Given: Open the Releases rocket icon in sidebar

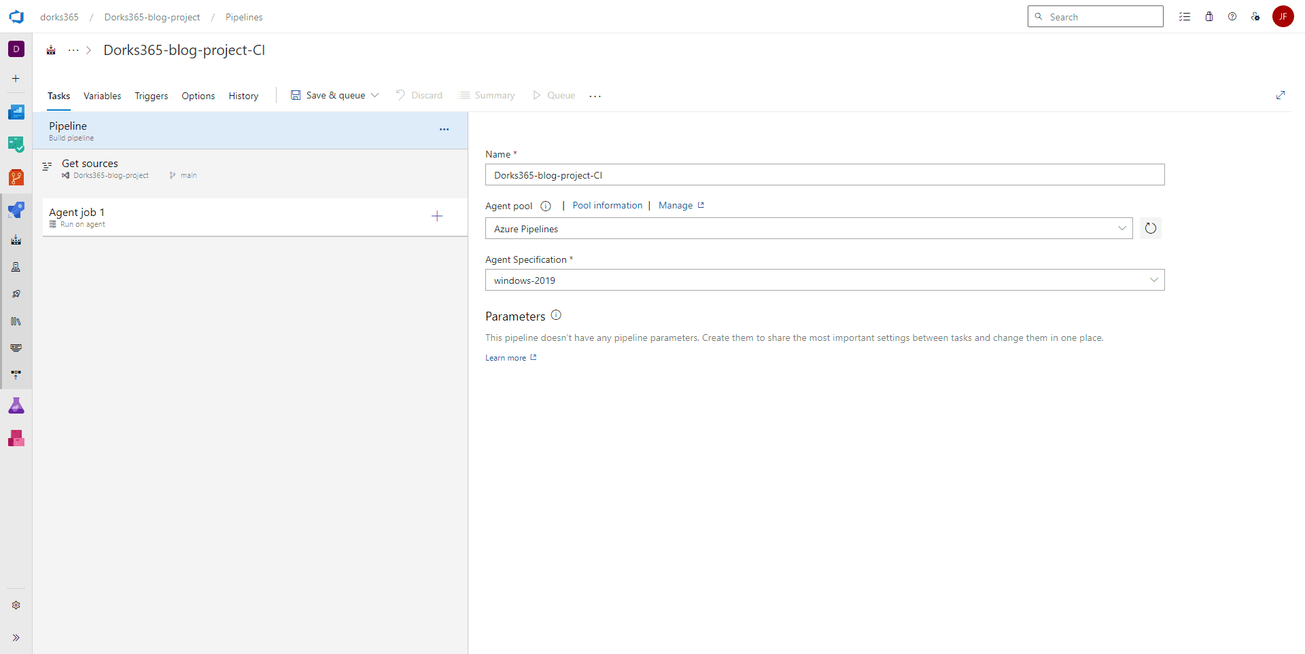Looking at the screenshot, I should 16,294.
